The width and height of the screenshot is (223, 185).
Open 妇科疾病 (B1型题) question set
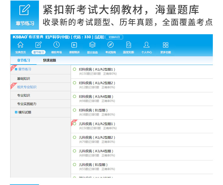pos(93,110)
